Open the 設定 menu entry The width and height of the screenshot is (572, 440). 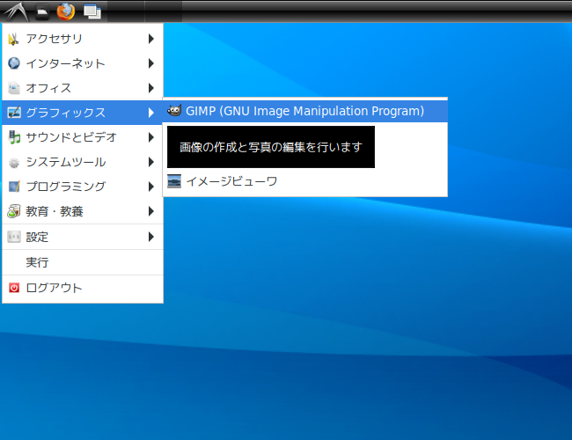83,237
